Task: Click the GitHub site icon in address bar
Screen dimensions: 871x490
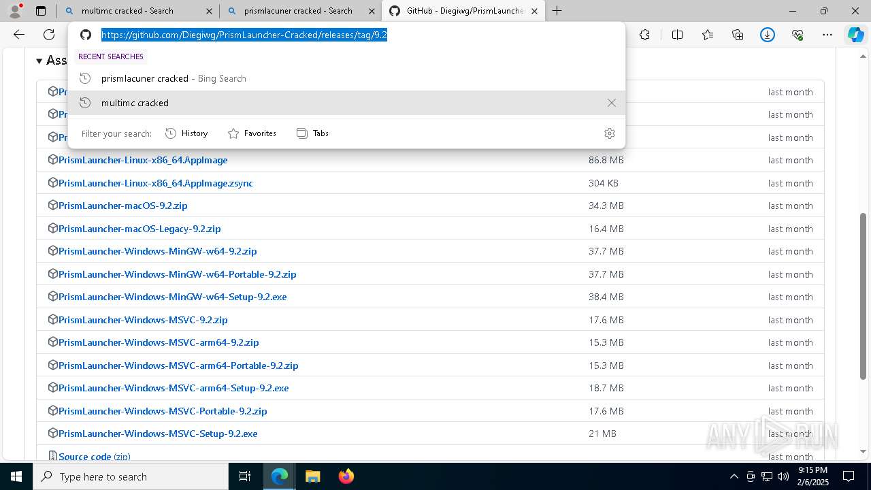Action: pyautogui.click(x=86, y=35)
